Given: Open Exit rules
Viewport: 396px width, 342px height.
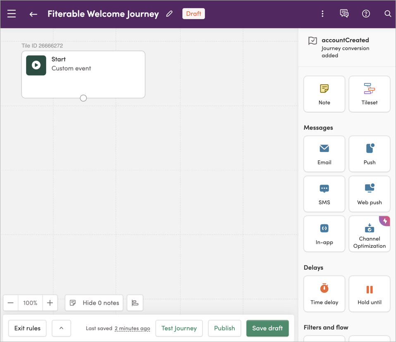Looking at the screenshot, I should tap(27, 328).
